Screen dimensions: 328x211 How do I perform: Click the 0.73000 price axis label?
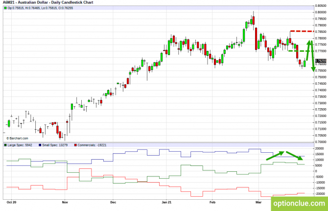pyautogui.click(x=321, y=103)
